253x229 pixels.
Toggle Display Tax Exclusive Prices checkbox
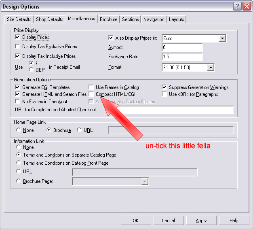pyautogui.click(x=18, y=47)
